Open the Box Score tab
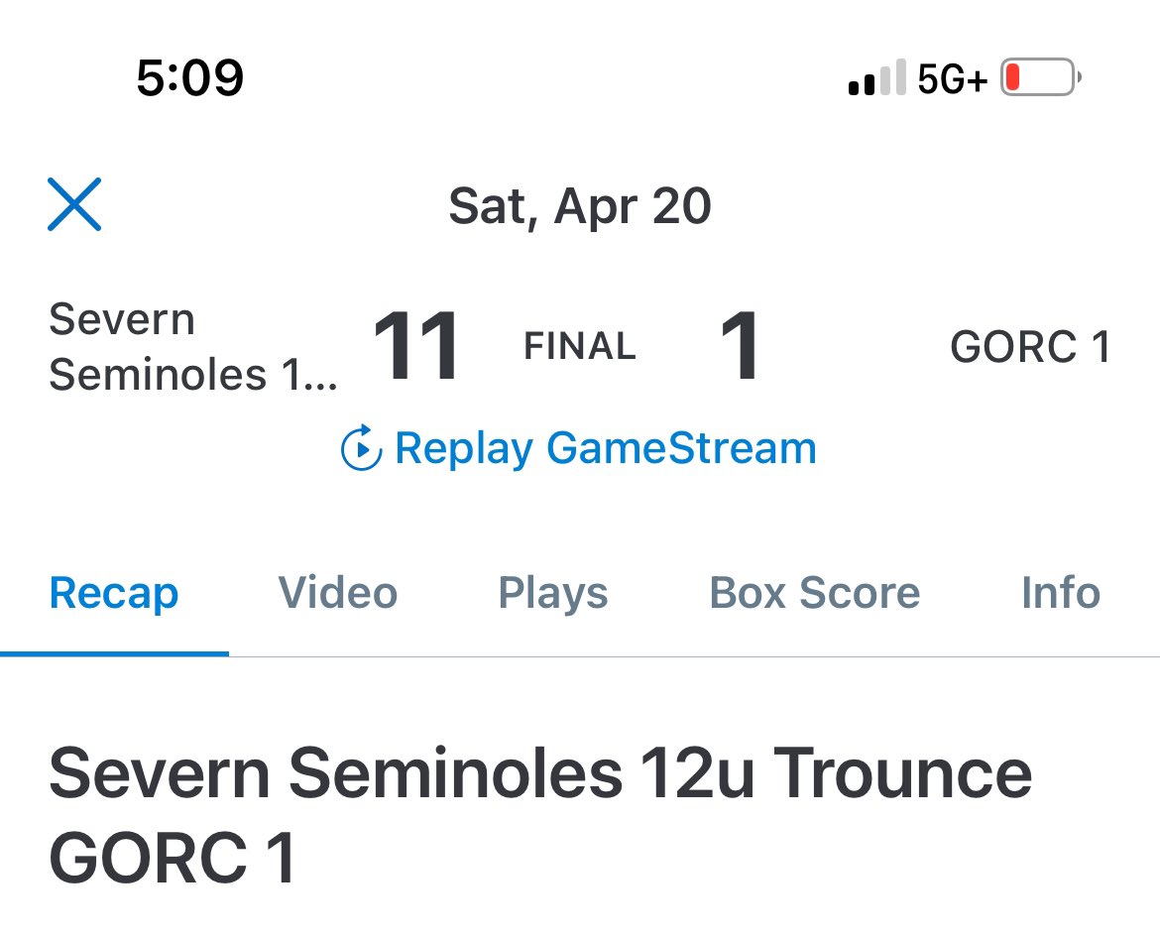 point(815,593)
